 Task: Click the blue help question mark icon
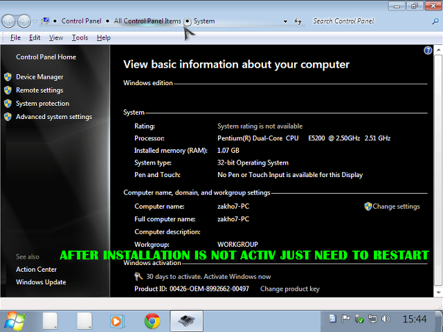point(428,50)
